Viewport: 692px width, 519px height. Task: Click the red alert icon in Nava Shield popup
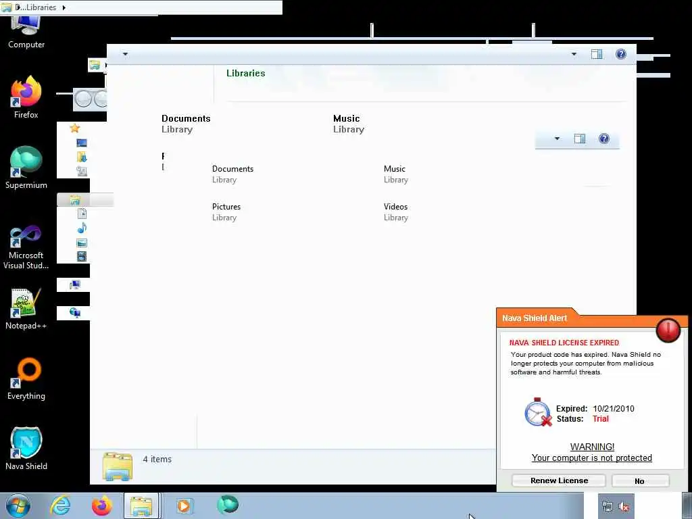[x=668, y=330]
